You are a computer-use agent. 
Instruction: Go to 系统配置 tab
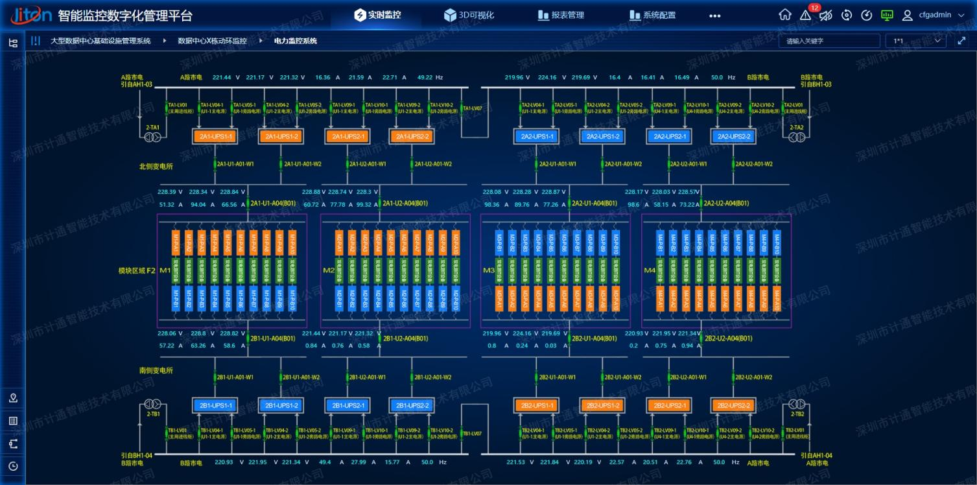pyautogui.click(x=652, y=15)
